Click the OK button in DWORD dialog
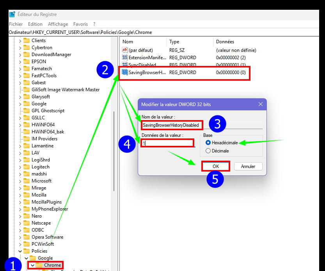 coord(215,166)
